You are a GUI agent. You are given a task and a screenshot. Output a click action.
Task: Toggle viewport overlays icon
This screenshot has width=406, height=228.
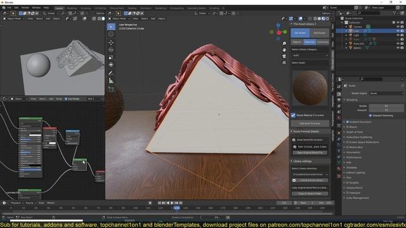tap(300, 18)
